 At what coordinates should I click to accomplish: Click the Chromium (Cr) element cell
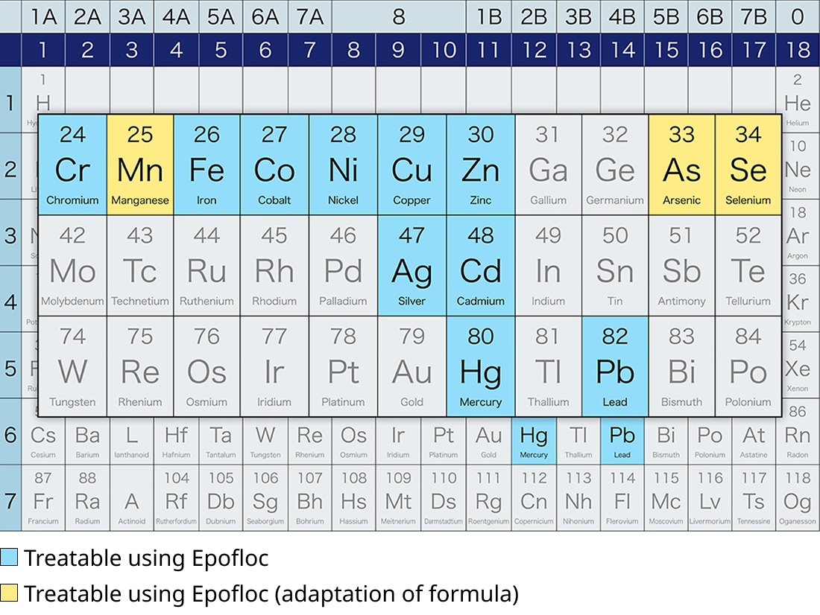72,165
